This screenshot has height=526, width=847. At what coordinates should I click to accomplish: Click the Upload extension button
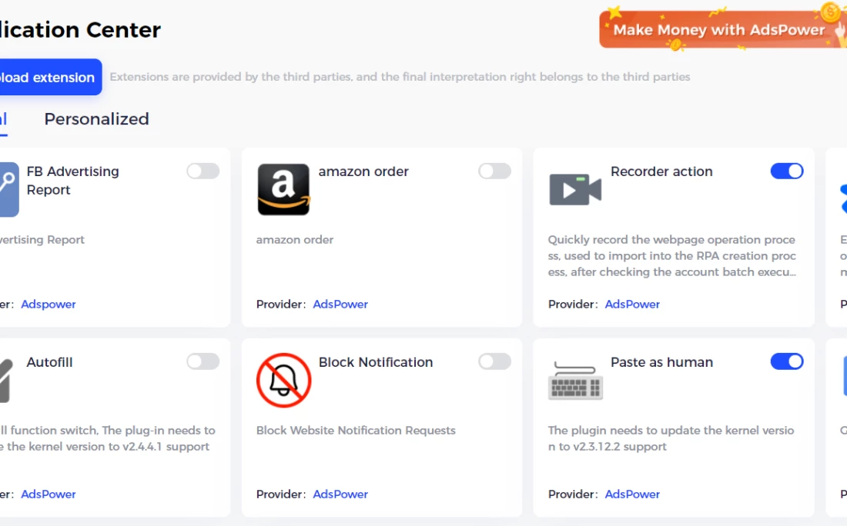click(47, 78)
